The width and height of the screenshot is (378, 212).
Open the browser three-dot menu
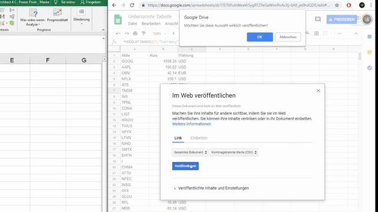click(x=371, y=5)
